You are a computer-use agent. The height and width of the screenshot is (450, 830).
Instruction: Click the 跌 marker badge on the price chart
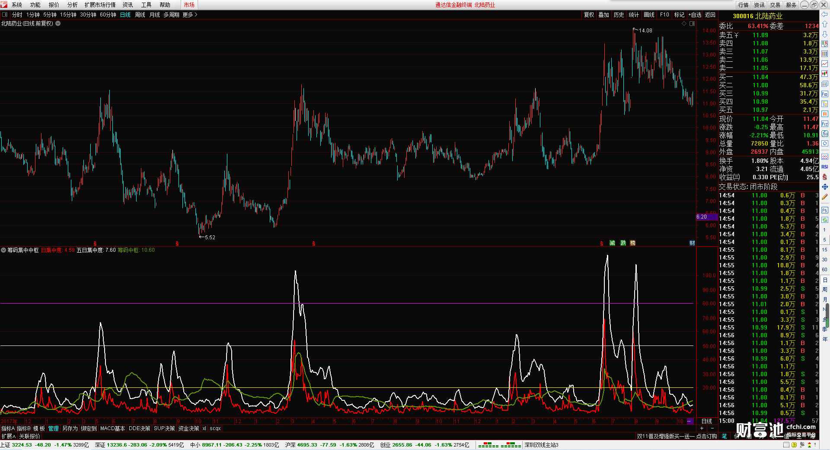(x=623, y=243)
